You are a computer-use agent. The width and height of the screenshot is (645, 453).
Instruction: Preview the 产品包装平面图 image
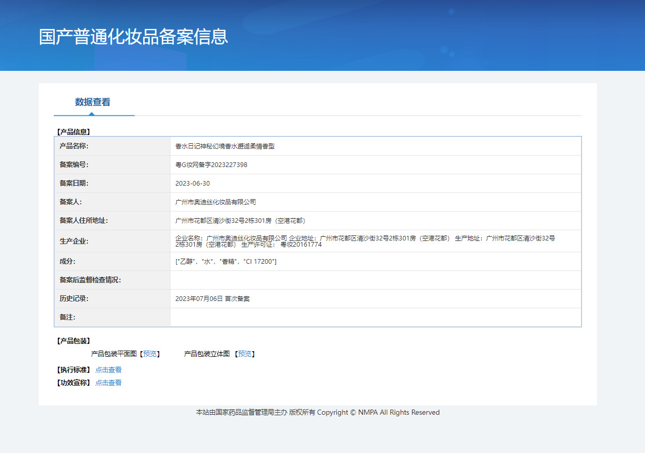click(150, 354)
